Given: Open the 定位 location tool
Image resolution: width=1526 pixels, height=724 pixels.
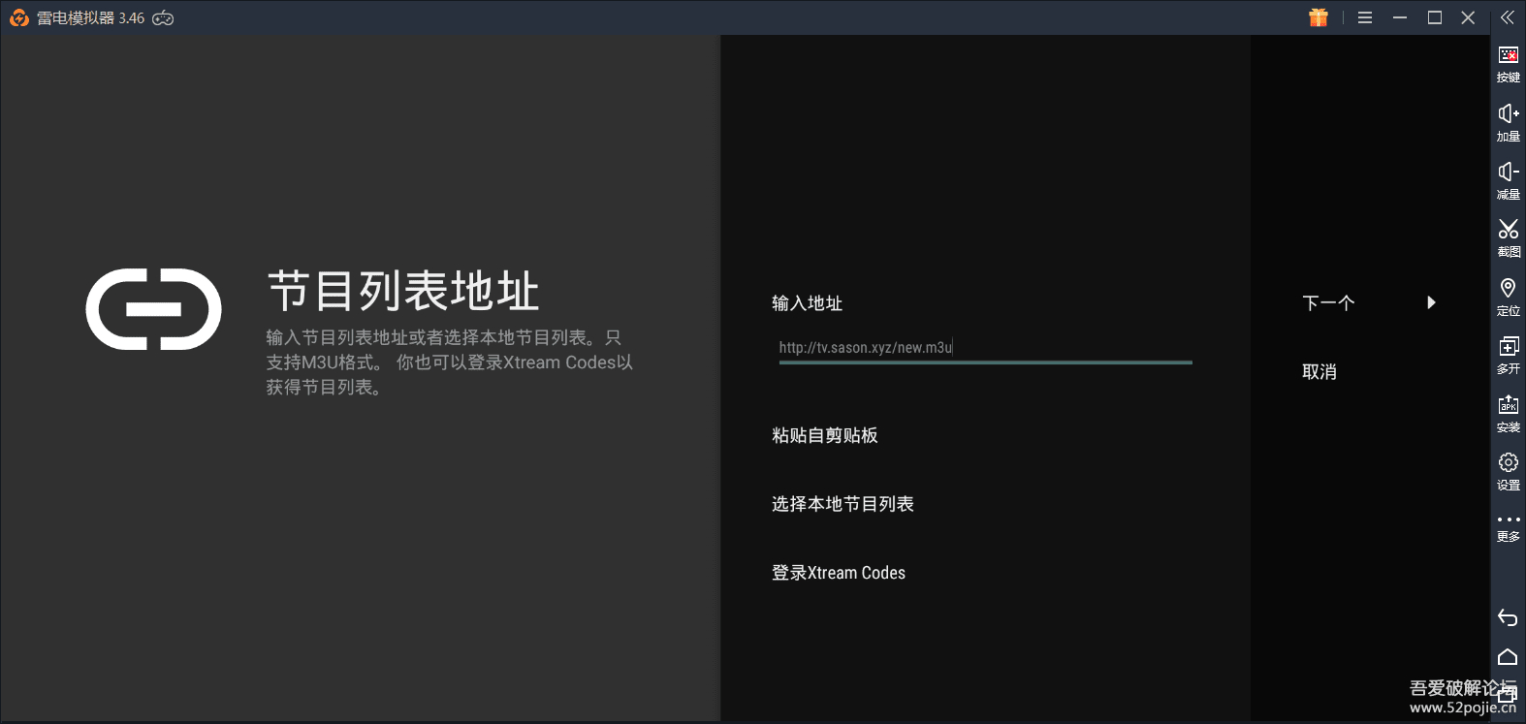Looking at the screenshot, I should [x=1508, y=297].
